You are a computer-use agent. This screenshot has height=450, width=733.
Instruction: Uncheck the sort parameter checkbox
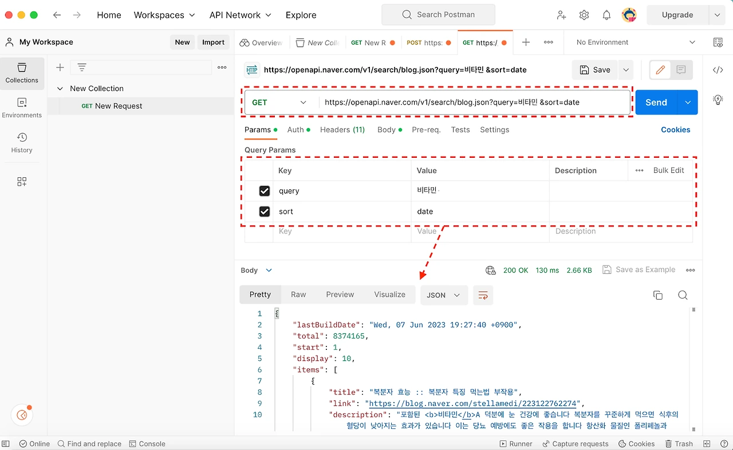265,212
